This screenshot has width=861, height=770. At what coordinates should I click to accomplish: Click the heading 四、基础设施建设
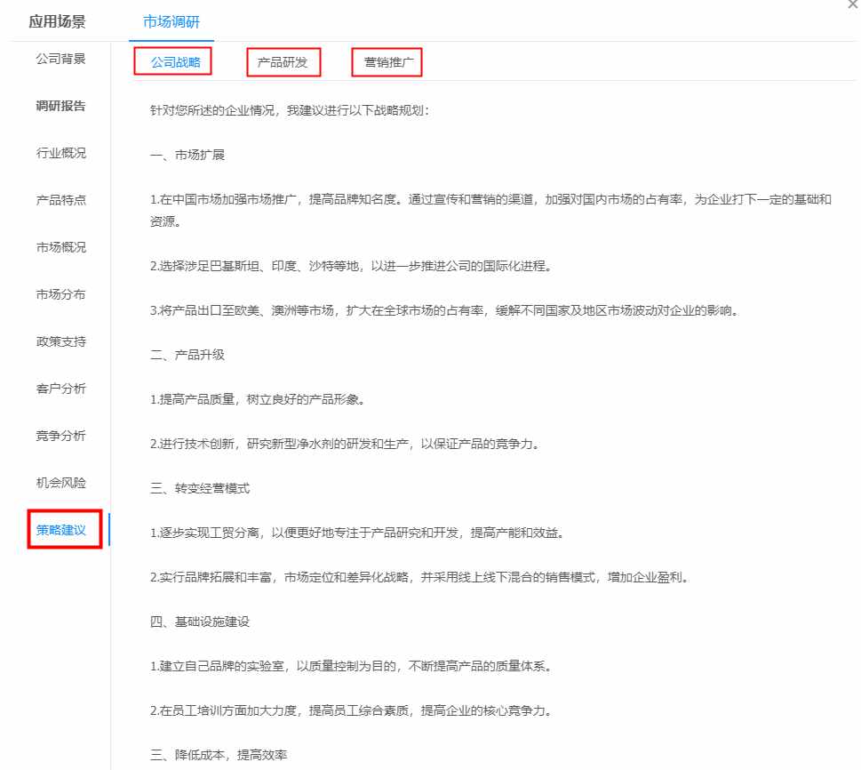[200, 622]
